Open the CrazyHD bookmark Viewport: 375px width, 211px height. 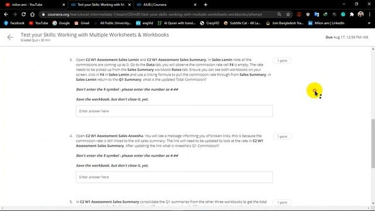click(210, 23)
